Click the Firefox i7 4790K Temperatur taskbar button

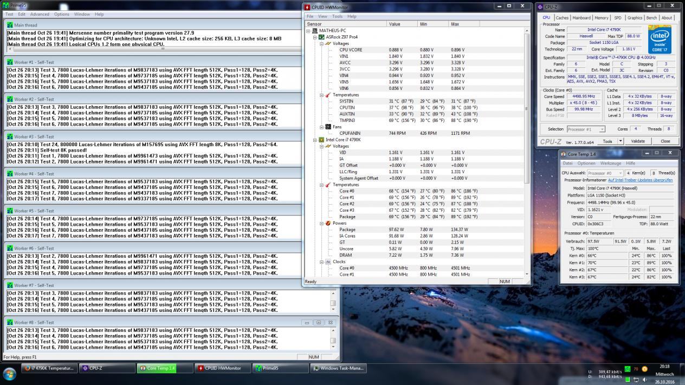(50, 368)
